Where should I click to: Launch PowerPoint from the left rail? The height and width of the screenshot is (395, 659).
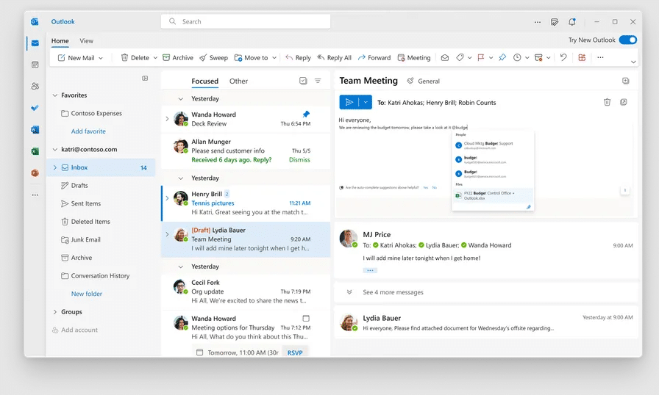point(35,173)
